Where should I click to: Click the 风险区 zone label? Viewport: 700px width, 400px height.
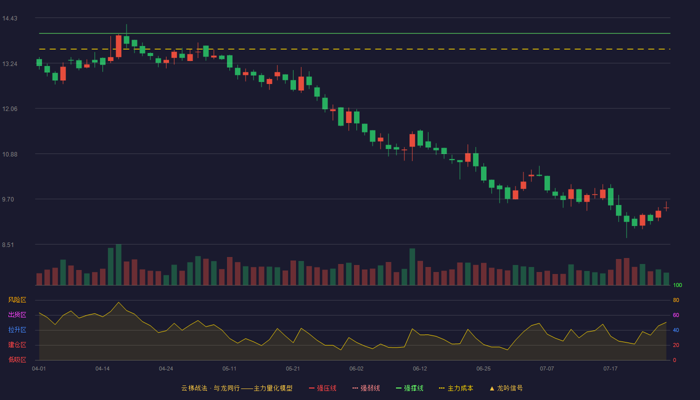pos(17,300)
